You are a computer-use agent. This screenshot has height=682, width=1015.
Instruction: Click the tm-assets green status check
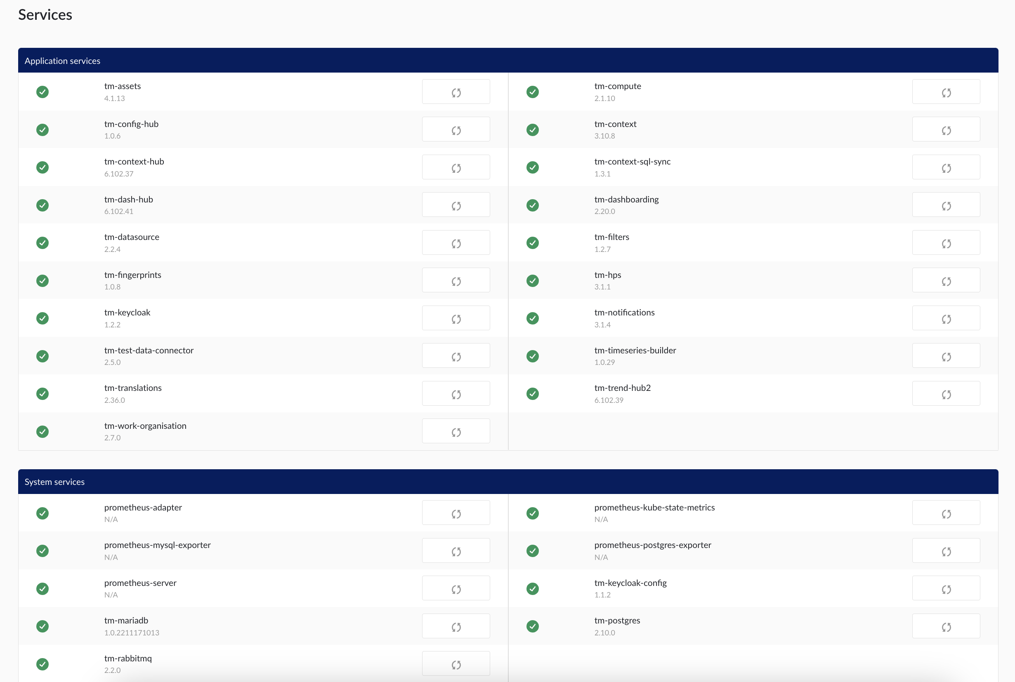[x=42, y=92]
